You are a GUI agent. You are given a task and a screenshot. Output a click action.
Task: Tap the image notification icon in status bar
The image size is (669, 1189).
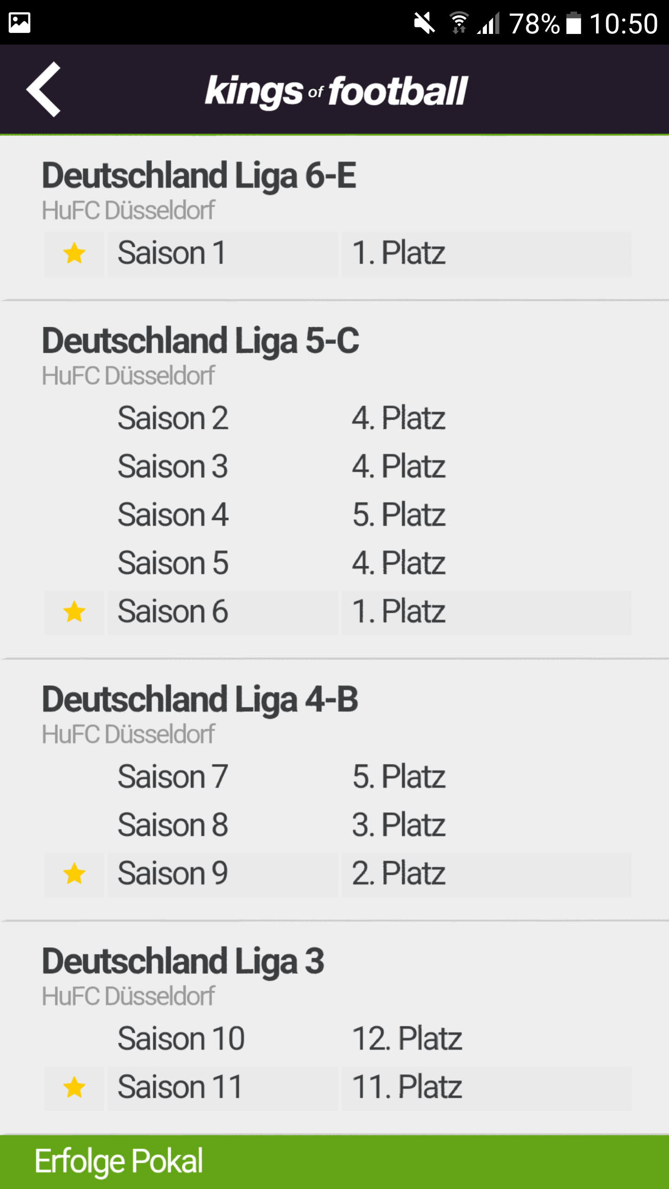pos(20,23)
